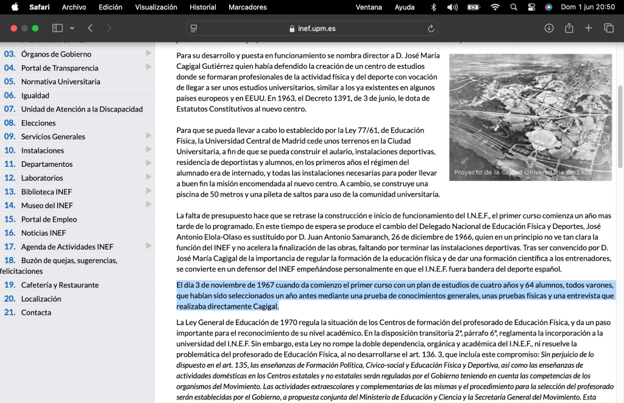Viewport: 624px width, 403px height.
Task: Open the sidebar tab group dropdown chevron
Action: tap(72, 28)
